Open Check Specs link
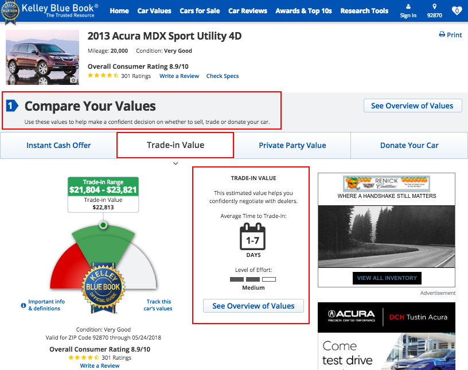The image size is (468, 370). click(x=223, y=76)
